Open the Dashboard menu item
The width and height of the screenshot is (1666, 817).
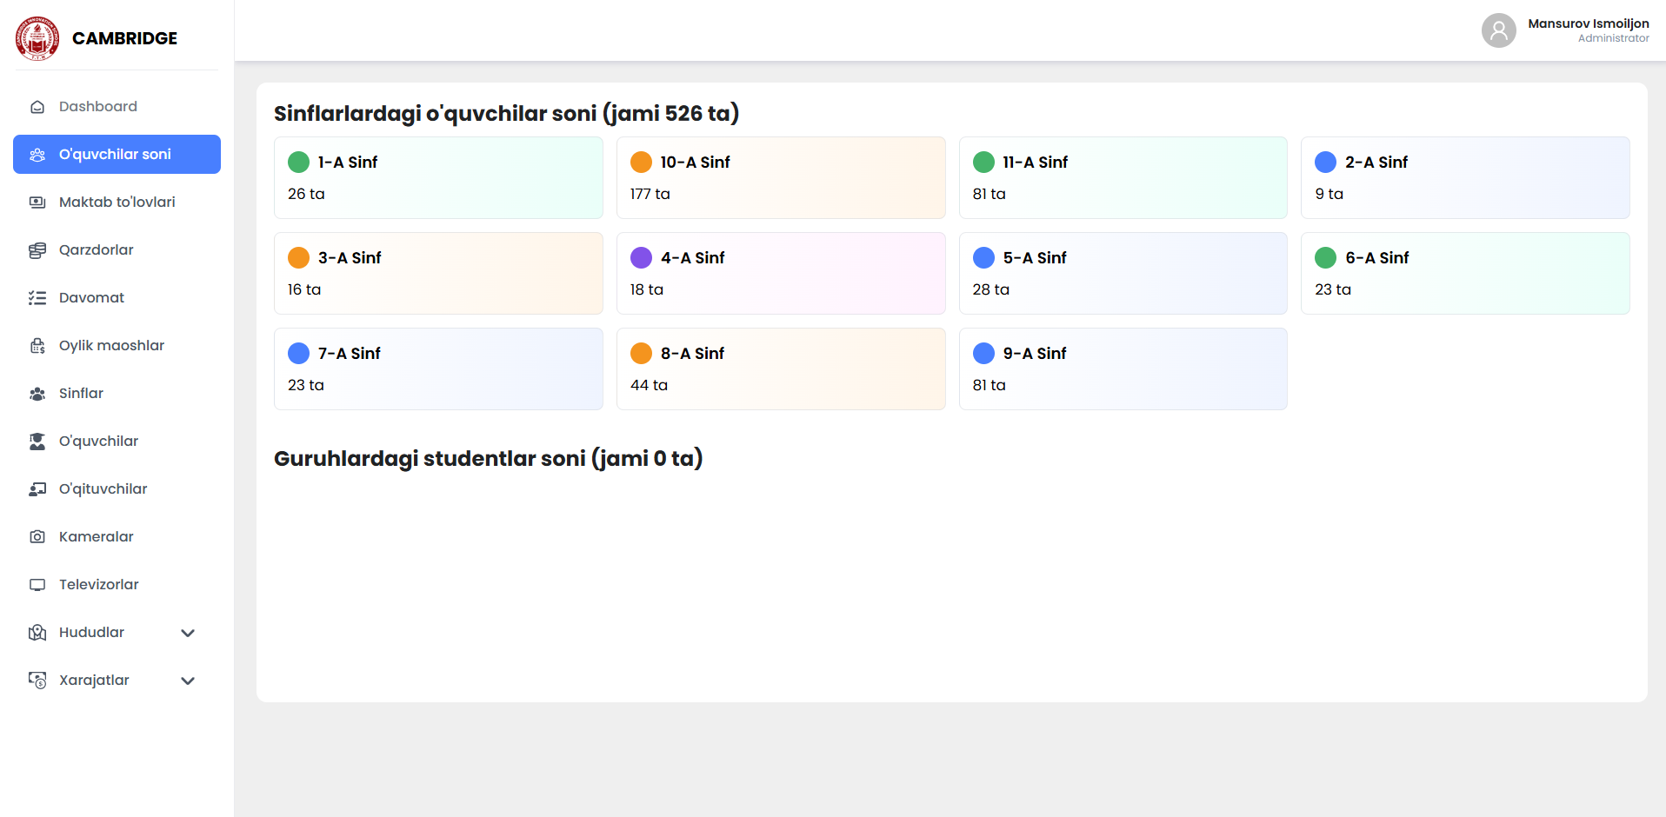(117, 106)
